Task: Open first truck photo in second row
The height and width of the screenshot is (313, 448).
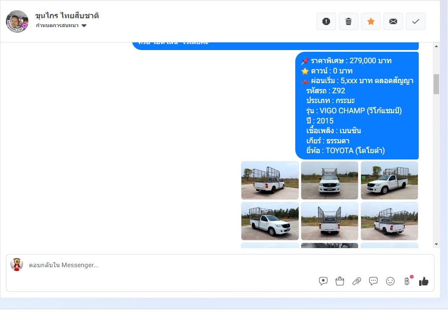Action: (270, 221)
